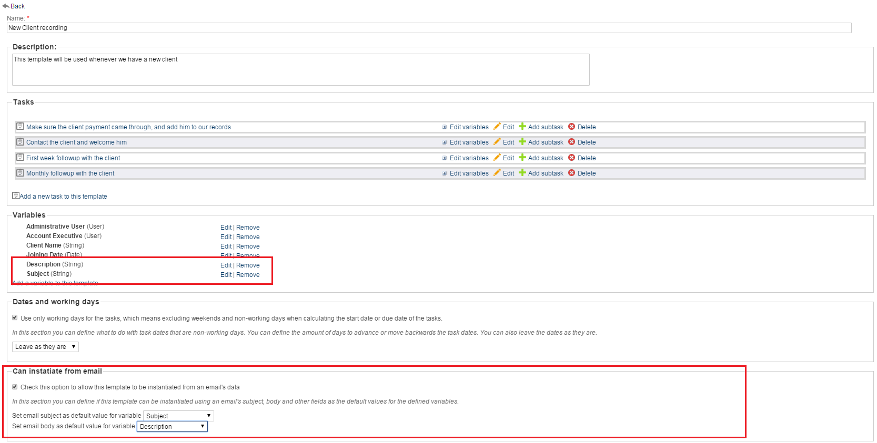Remove the Subject variable
This screenshot has width=877, height=443.
click(x=248, y=275)
